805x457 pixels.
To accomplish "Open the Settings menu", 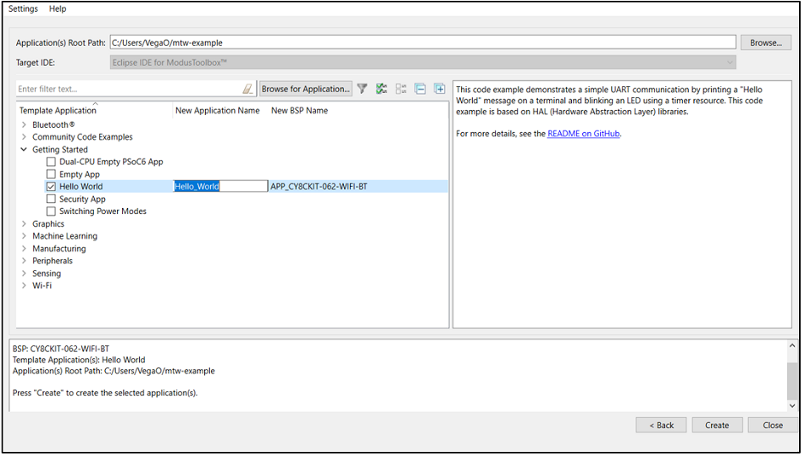I will (x=23, y=8).
